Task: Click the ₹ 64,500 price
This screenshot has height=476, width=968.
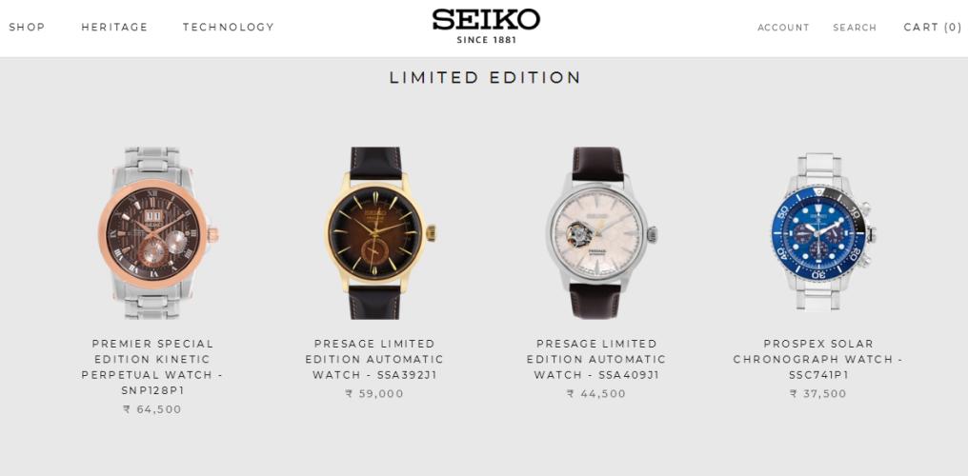Action: click(152, 409)
